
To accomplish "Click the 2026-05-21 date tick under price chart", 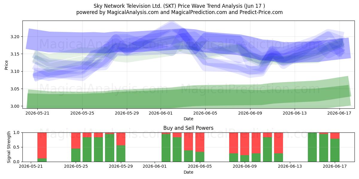I will [x=37, y=113].
